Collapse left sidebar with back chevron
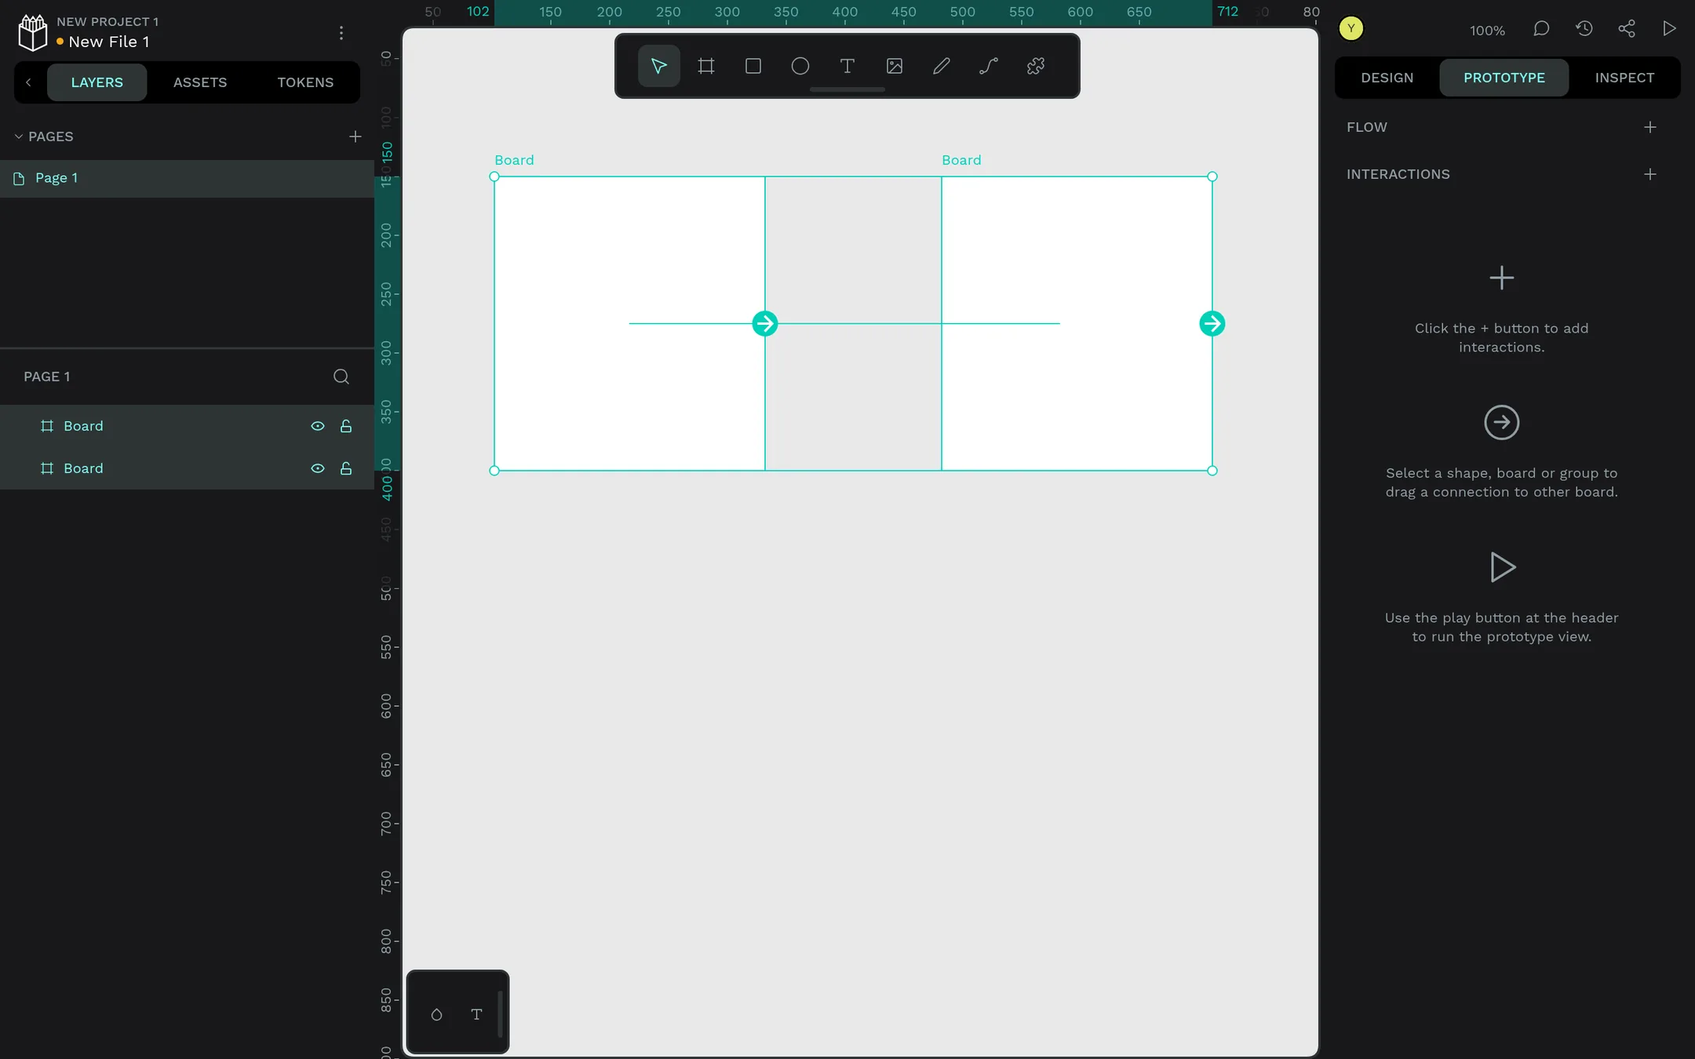Viewport: 1695px width, 1059px height. tap(28, 82)
